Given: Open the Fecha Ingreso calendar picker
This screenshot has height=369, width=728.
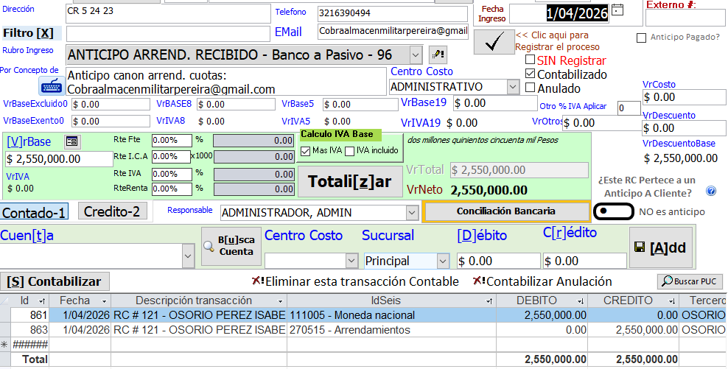Looking at the screenshot, I should [617, 10].
